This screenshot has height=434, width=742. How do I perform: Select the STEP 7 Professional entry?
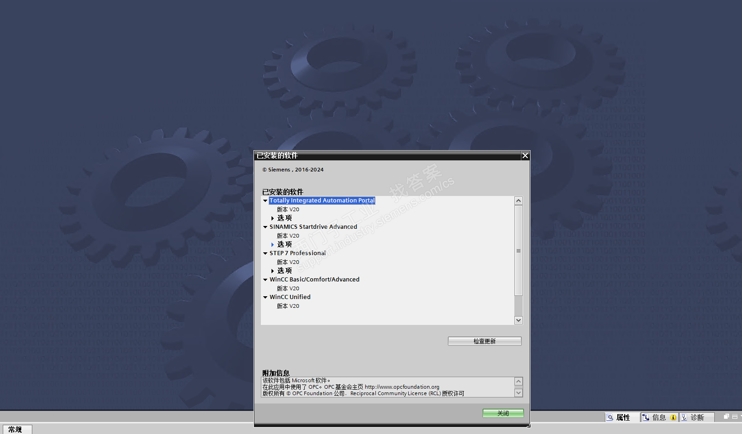point(297,253)
